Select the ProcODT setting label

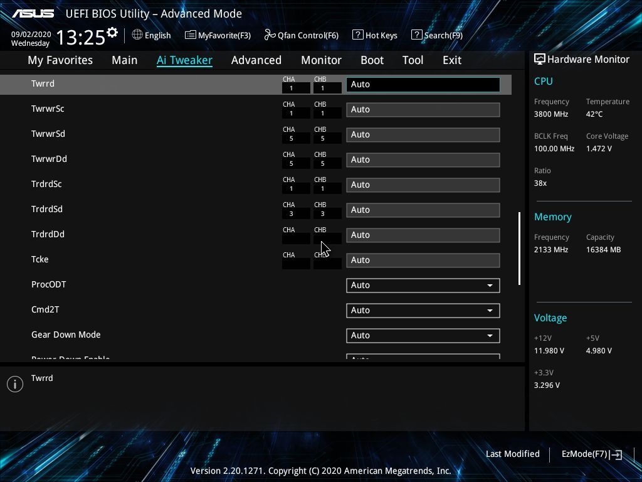point(48,284)
